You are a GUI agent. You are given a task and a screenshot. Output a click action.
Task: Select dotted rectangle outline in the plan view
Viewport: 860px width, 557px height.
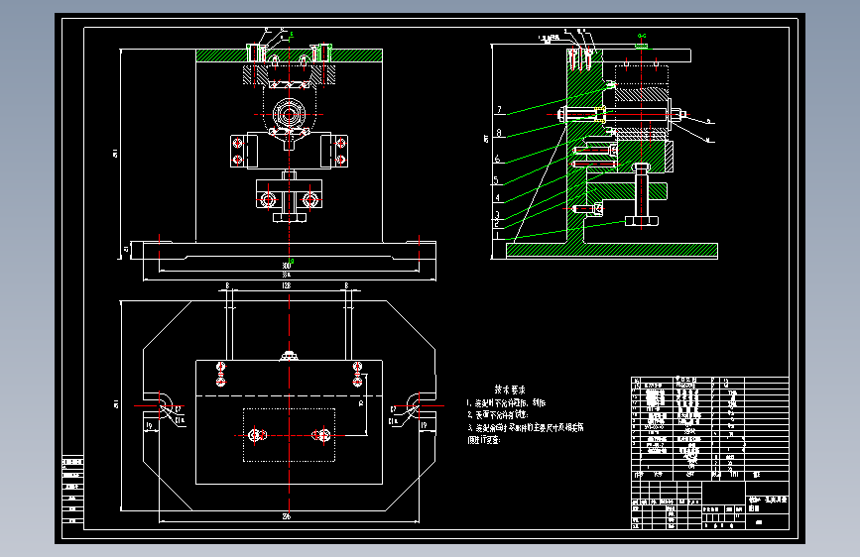tap(289, 435)
